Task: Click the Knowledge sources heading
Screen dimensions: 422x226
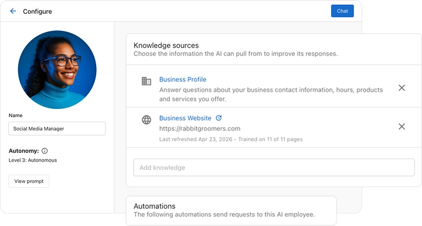Action: pyautogui.click(x=166, y=45)
